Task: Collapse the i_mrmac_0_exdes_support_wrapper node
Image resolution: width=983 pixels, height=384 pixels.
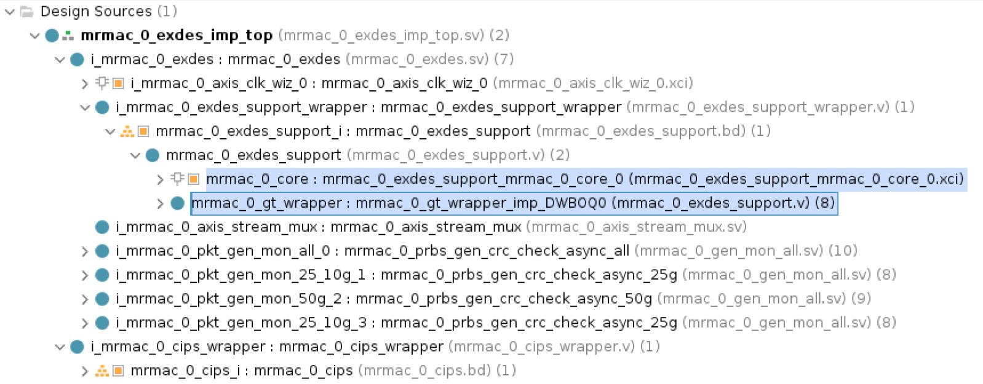Action: coord(85,108)
